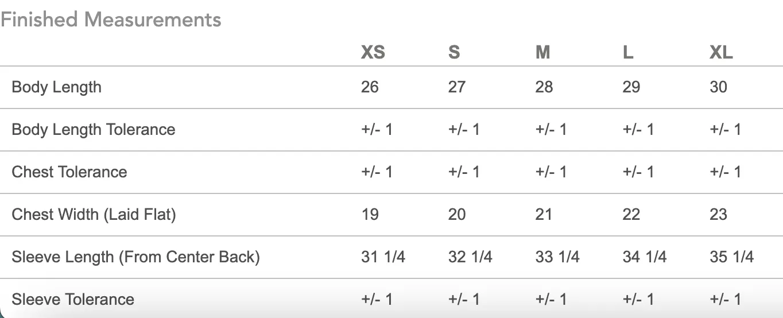Select the XL size column header
Image resolution: width=783 pixels, height=318 pixels.
click(x=721, y=53)
